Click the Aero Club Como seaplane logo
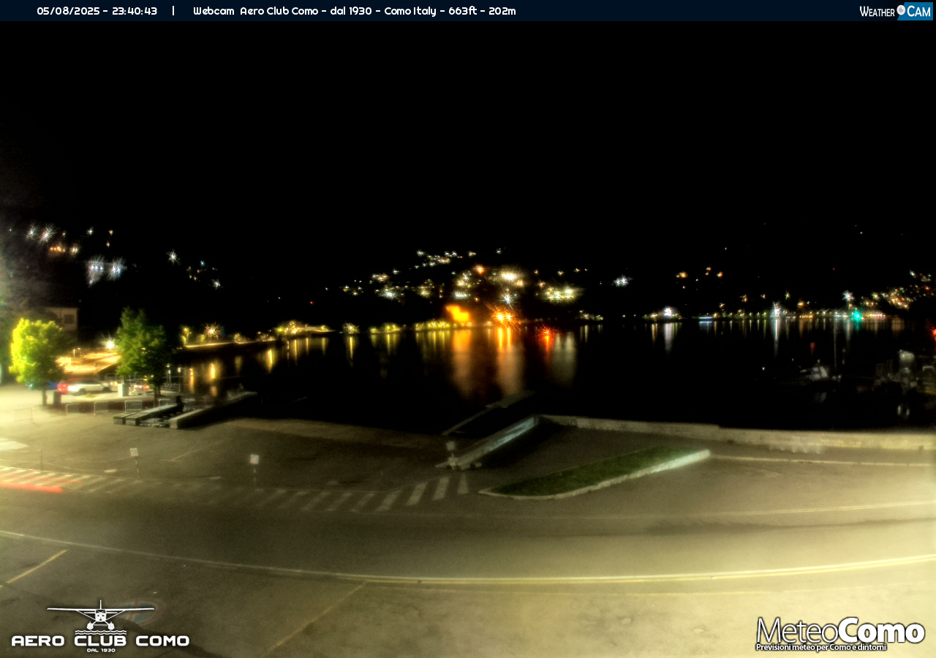Screen dimensions: 936x658 (x=100, y=627)
